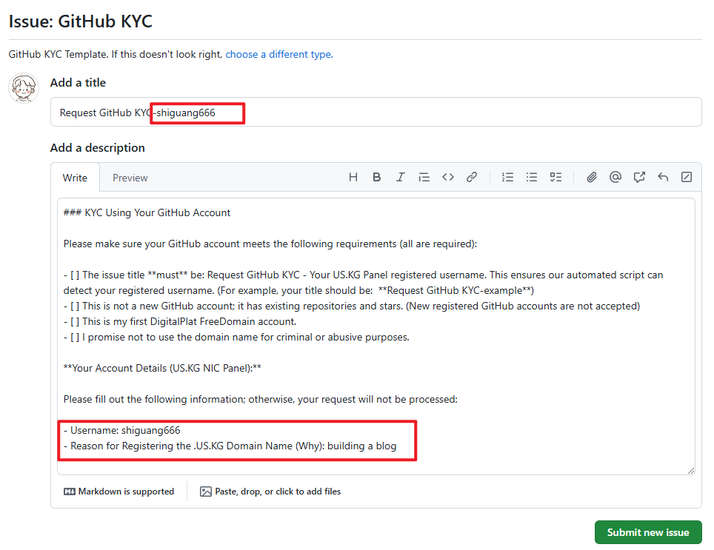Focus the issue title input field
Image resolution: width=714 pixels, height=550 pixels.
click(x=376, y=113)
